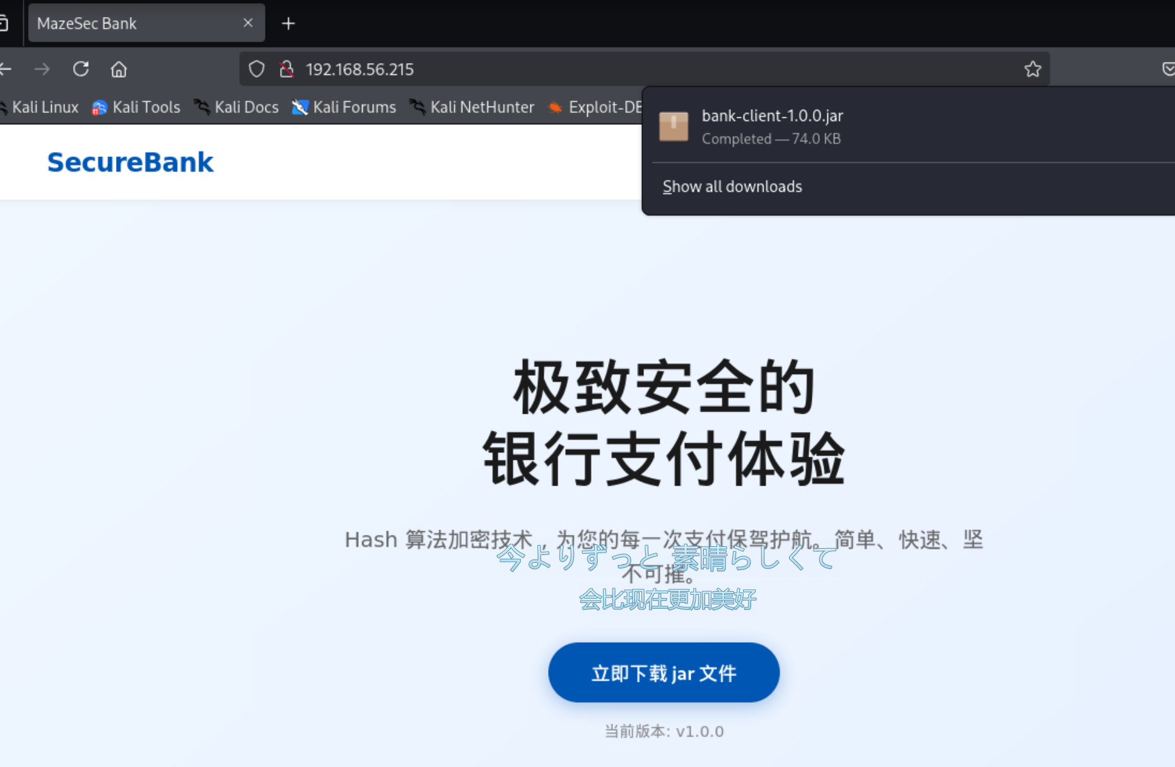Open the Kali Docs bookmark

[237, 107]
